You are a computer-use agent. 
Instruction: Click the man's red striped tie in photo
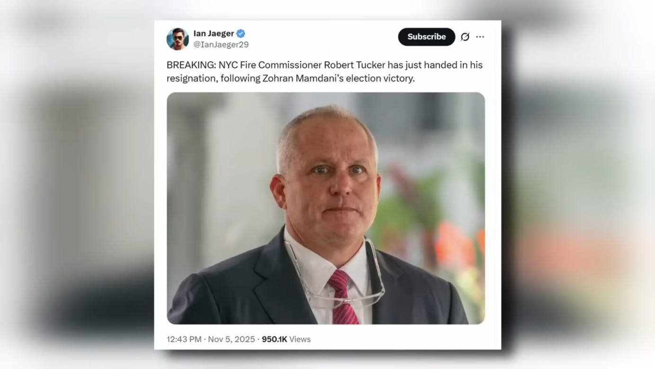[x=343, y=297]
